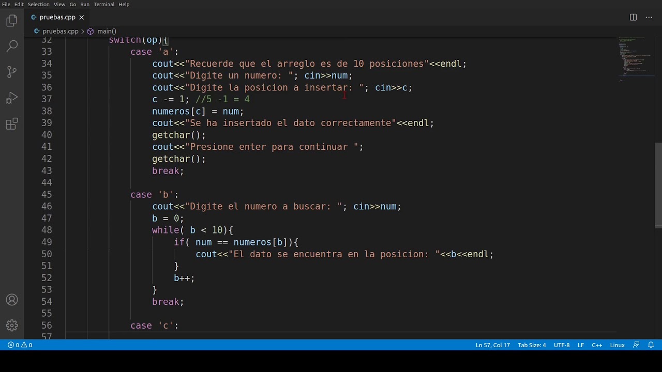Open the File menu
The width and height of the screenshot is (662, 372).
pos(6,4)
